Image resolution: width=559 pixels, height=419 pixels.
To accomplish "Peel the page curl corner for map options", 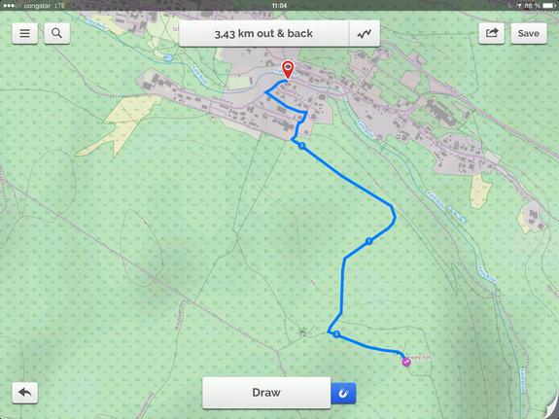I will (551, 409).
